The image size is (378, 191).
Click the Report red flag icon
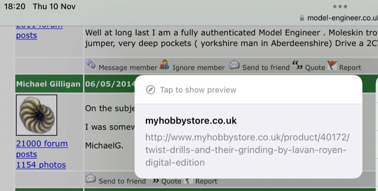pyautogui.click(x=332, y=65)
